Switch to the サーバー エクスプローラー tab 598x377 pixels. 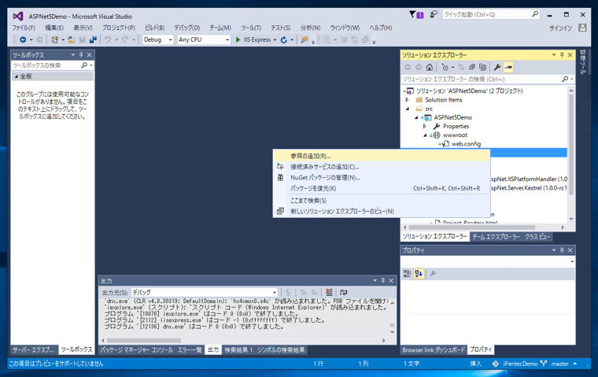click(x=33, y=350)
